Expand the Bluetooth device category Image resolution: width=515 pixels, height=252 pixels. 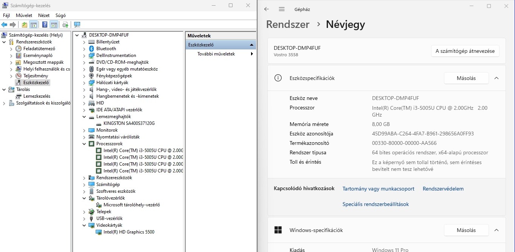click(84, 49)
